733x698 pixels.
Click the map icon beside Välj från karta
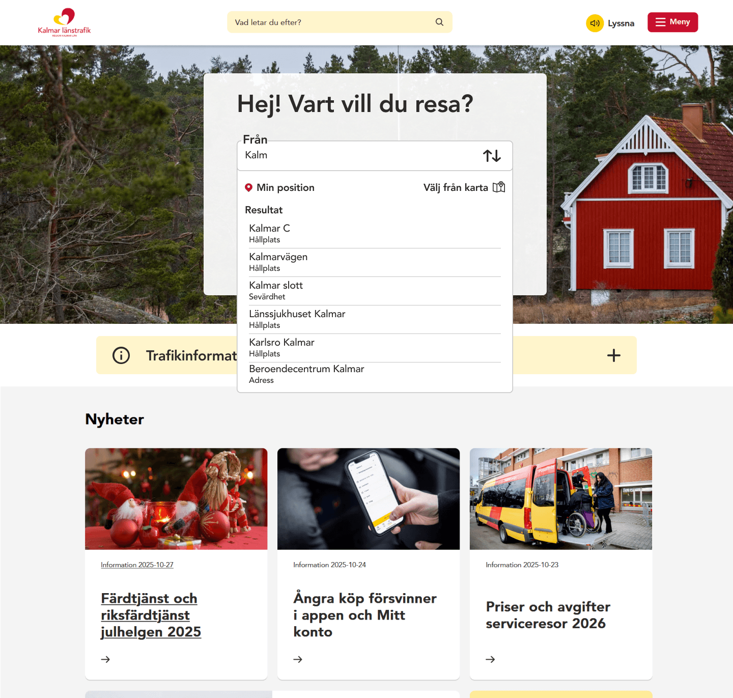coord(499,187)
